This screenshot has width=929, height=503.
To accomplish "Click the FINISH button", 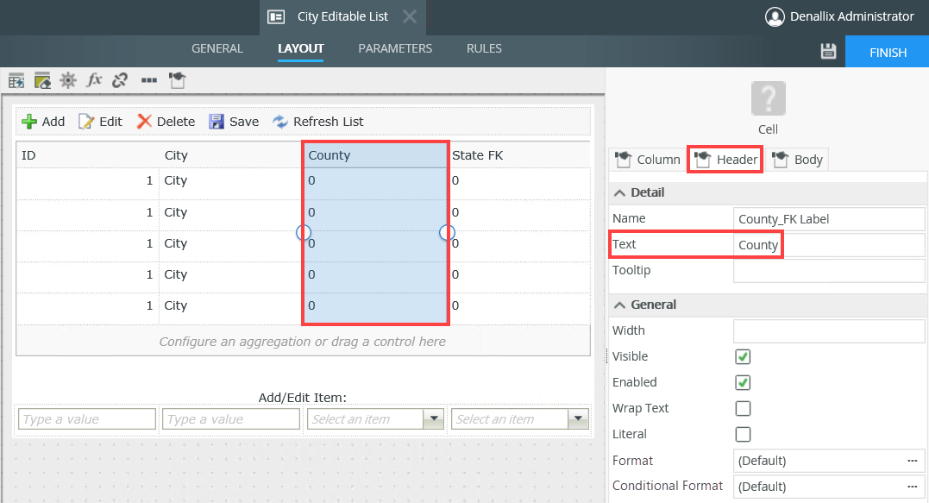I will (x=887, y=52).
